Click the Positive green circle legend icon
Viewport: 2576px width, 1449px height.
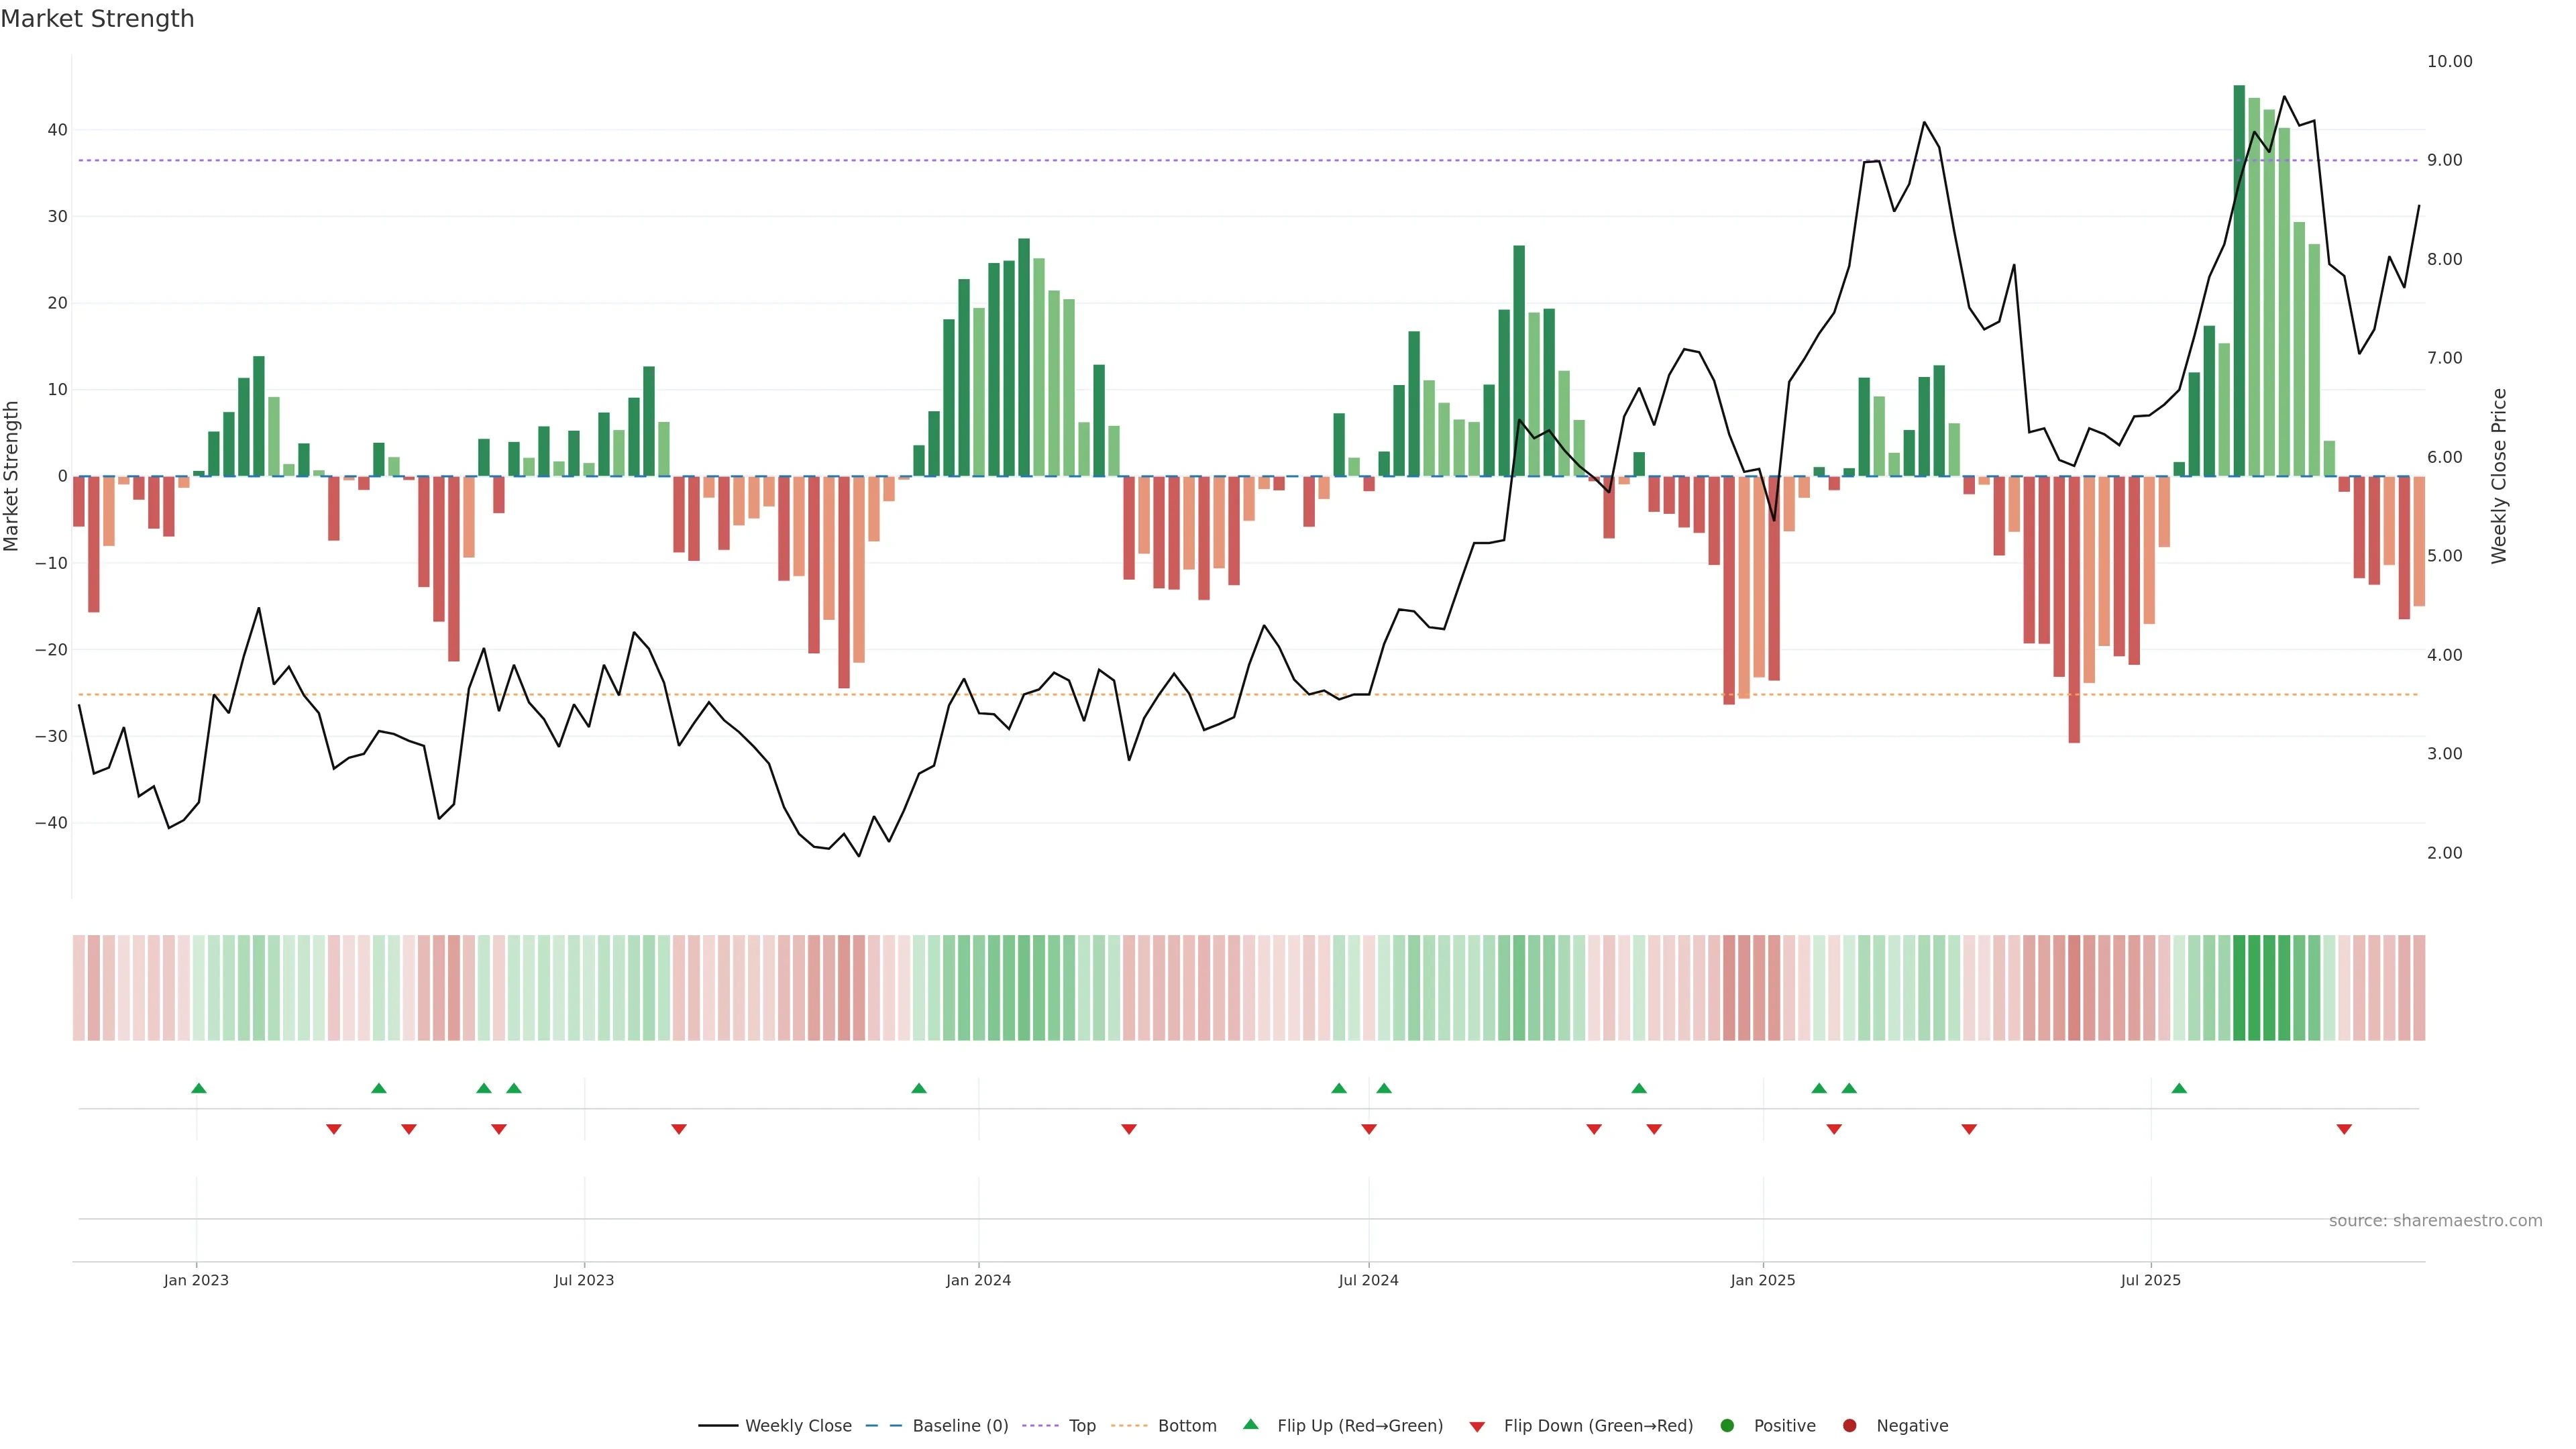(1727, 1425)
